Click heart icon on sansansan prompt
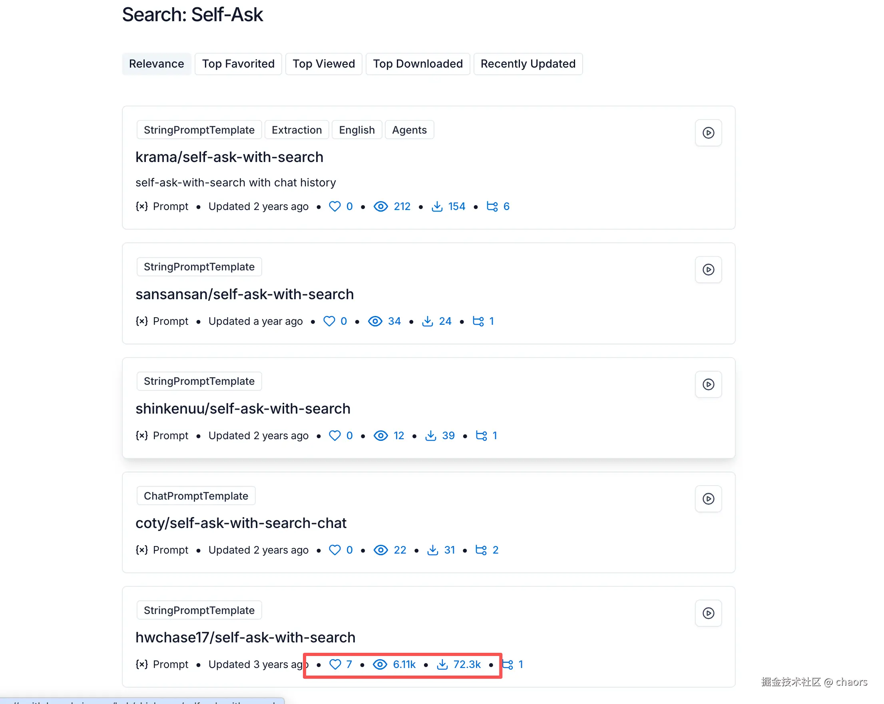This screenshot has height=704, width=884. click(329, 321)
